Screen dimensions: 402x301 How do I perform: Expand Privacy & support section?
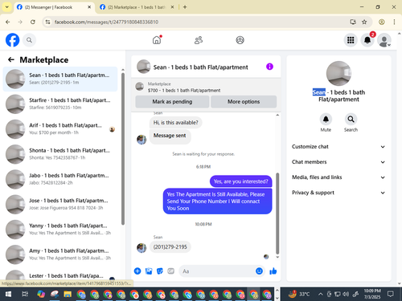tap(338, 193)
